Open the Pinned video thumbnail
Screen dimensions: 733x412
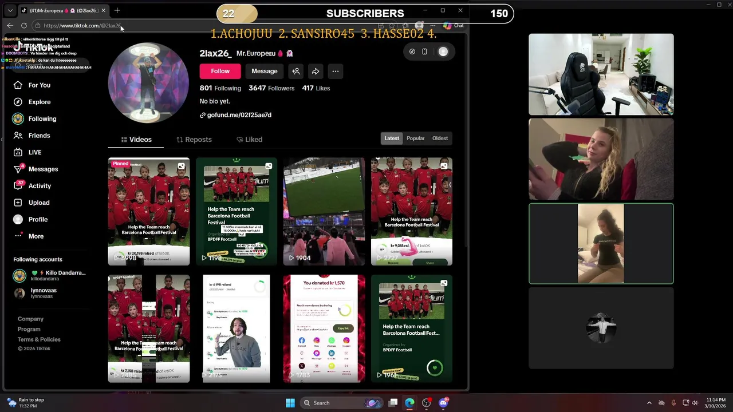tap(149, 212)
